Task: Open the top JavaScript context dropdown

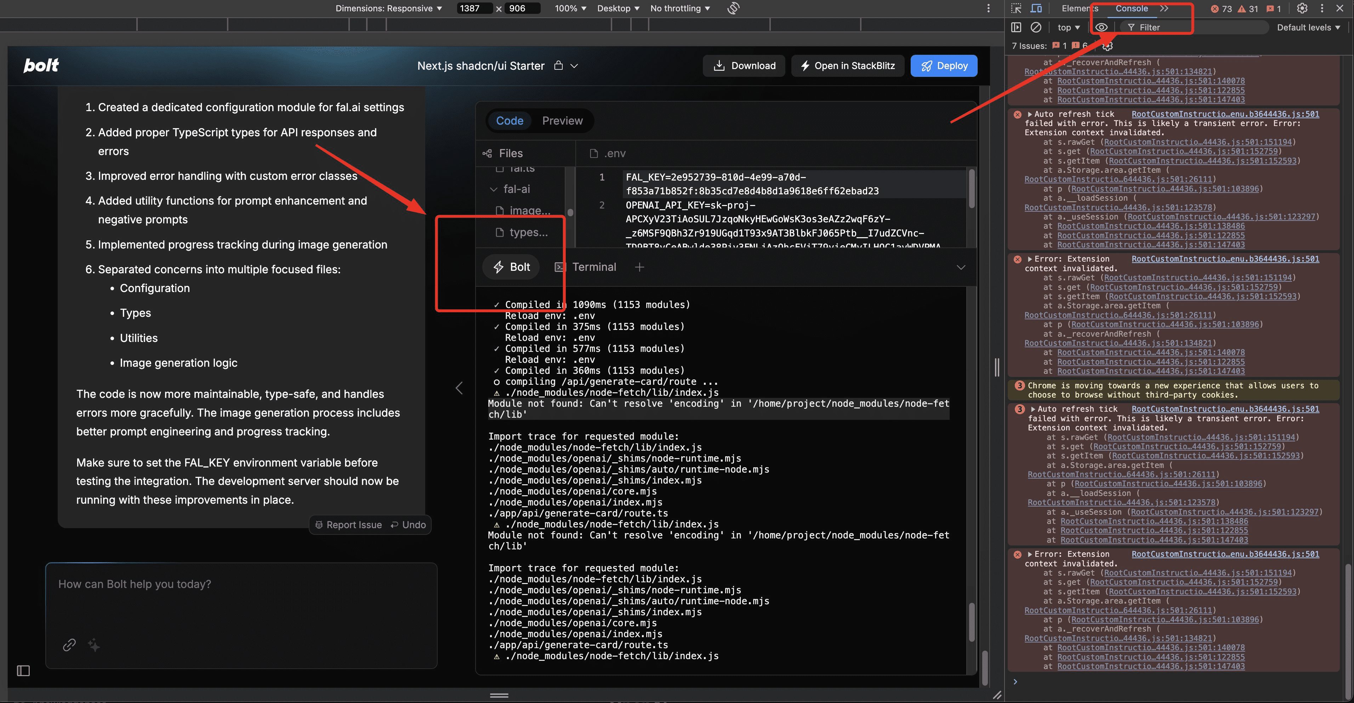Action: tap(1069, 27)
